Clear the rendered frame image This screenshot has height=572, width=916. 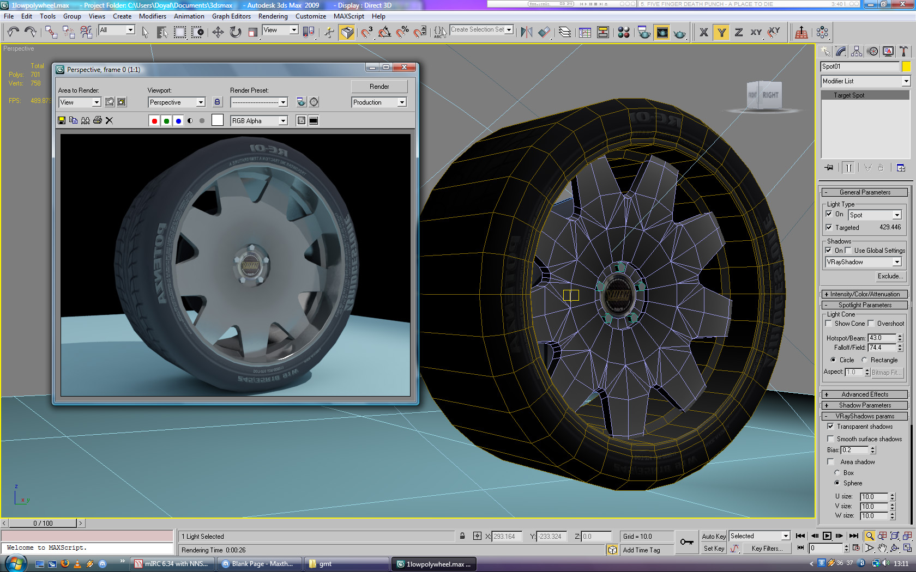109,120
